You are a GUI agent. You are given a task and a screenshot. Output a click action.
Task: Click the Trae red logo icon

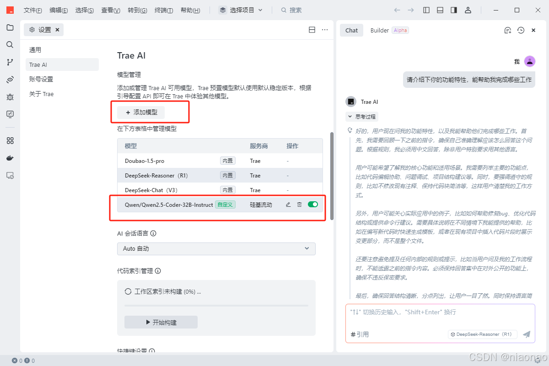coord(10,10)
